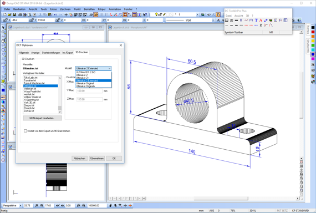316x213 pixels.
Task: Select the Zoom magnifier tool in left toolbox
Action: [x=3, y=32]
